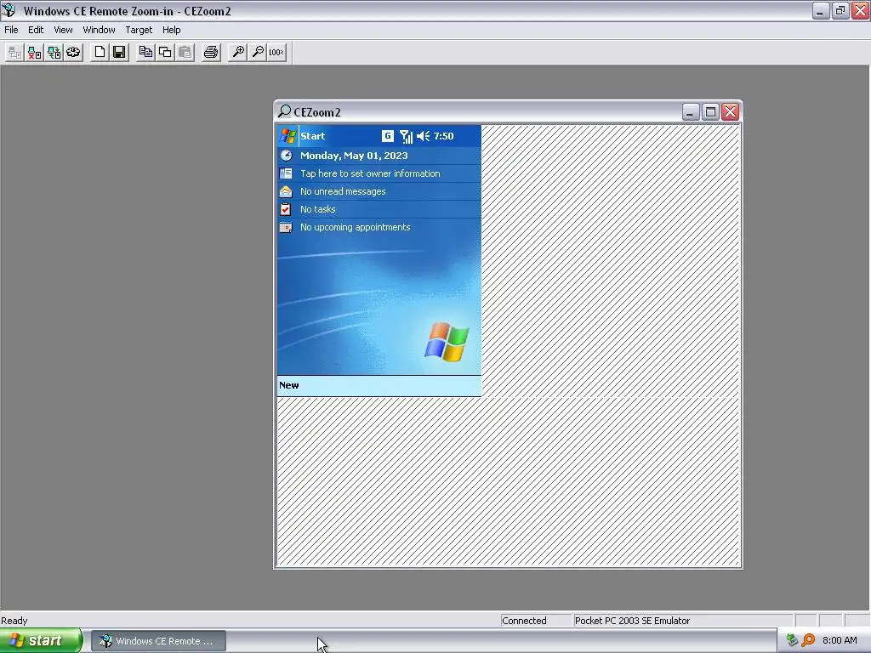Zoom in with the plus magnifier icon

pyautogui.click(x=238, y=52)
